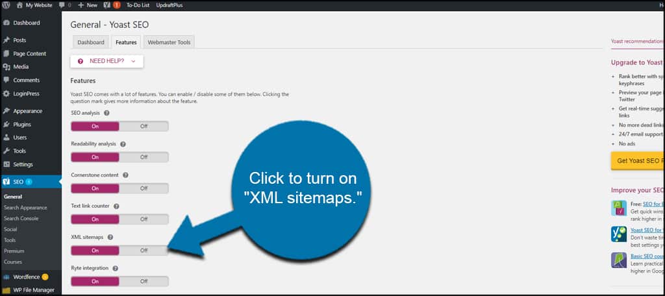Open General submenu item under SEO

point(13,197)
